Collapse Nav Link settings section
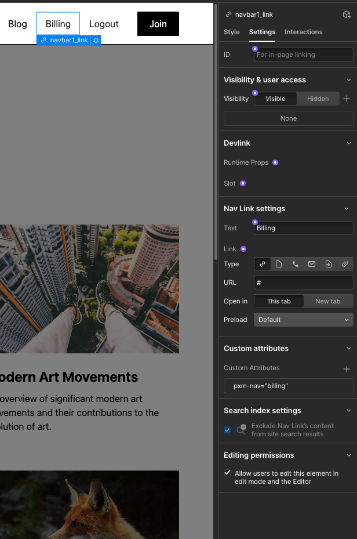 [x=347, y=209]
